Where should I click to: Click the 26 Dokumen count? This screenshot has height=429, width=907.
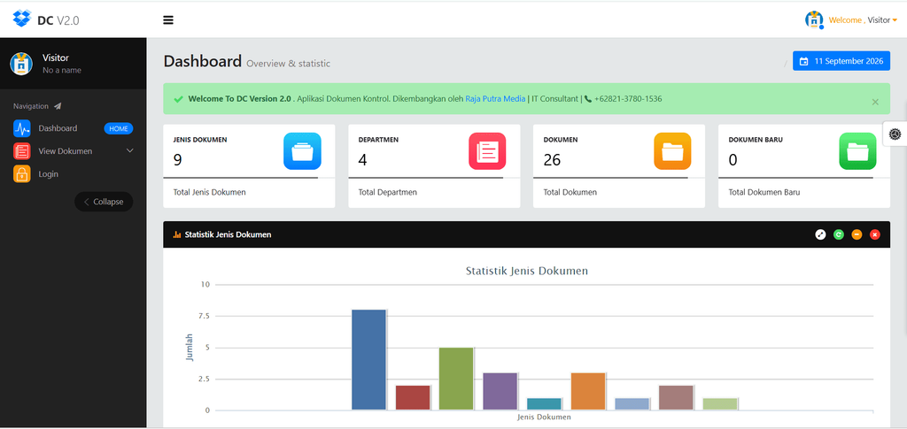tap(552, 160)
